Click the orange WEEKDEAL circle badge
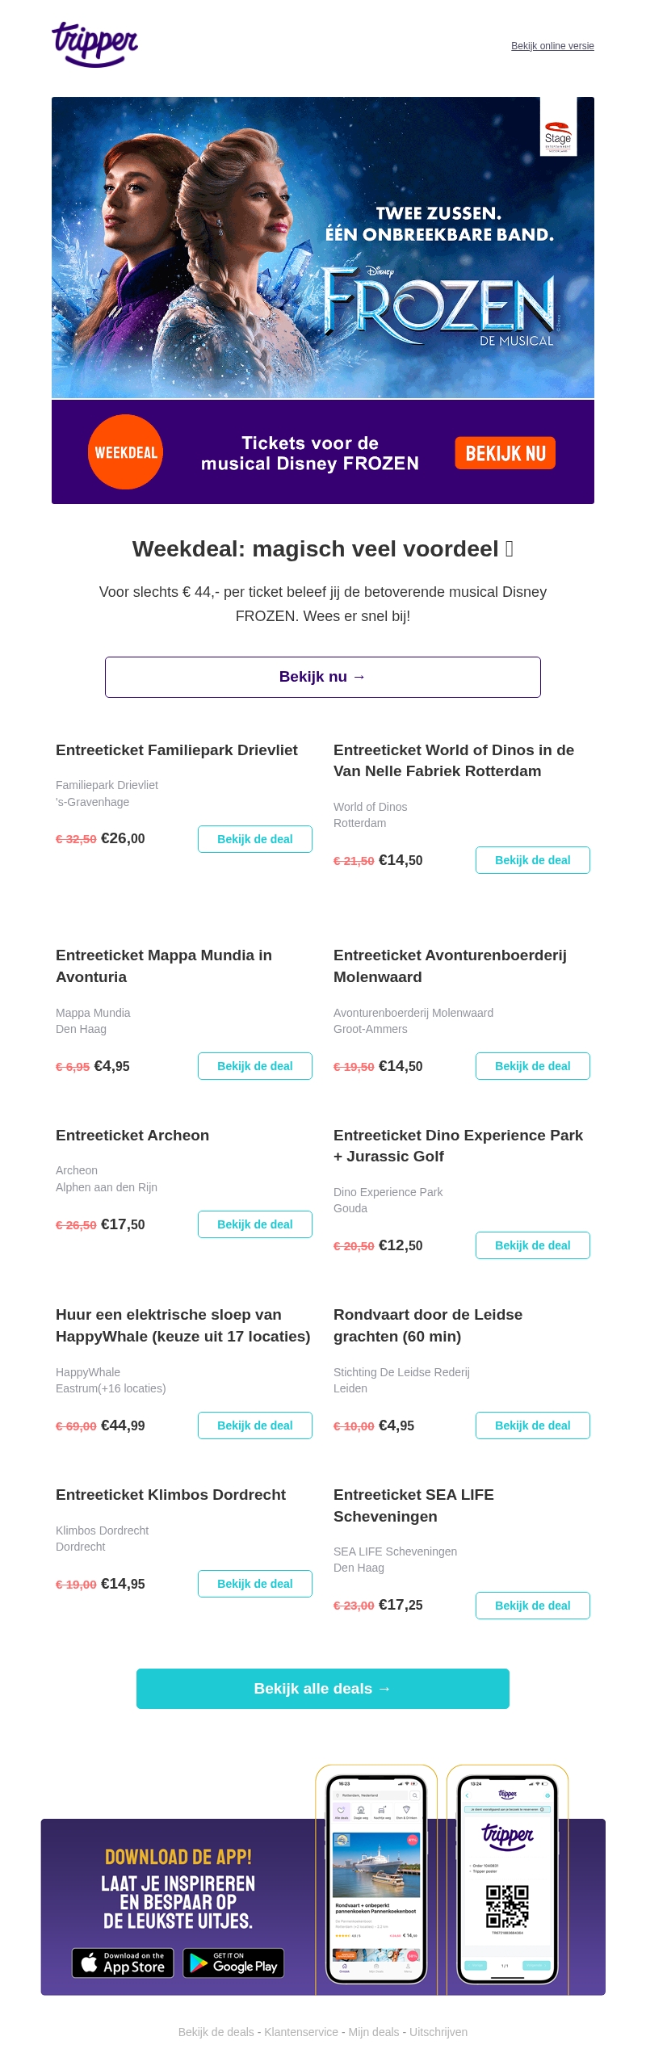The image size is (646, 2070). click(x=125, y=452)
